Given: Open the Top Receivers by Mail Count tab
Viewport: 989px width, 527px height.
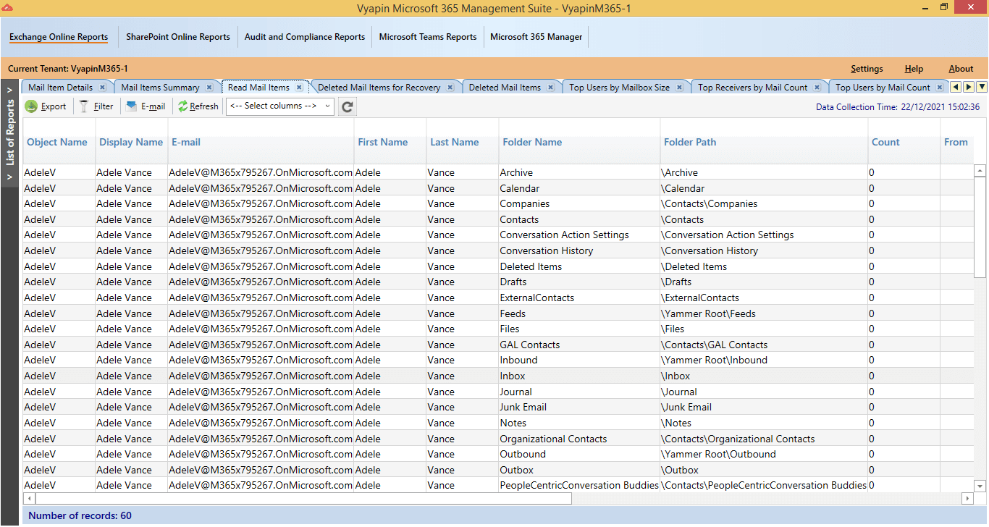Looking at the screenshot, I should click(753, 88).
